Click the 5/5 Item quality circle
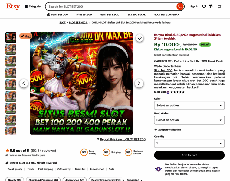Image resolution: width=230 pixels, height=181 pixels. point(84,152)
